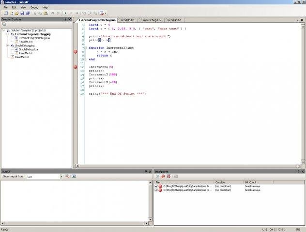This screenshot has height=232, width=306.
Task: Select ExternalProgramDebug.lua in Solution Explorer
Action: 34,38
